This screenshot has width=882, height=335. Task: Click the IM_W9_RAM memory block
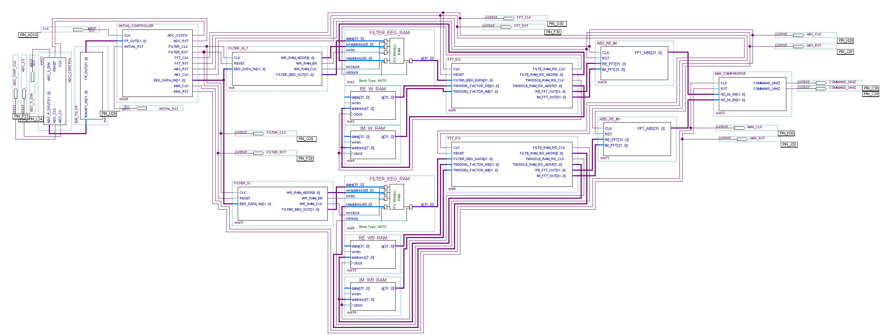(x=373, y=297)
